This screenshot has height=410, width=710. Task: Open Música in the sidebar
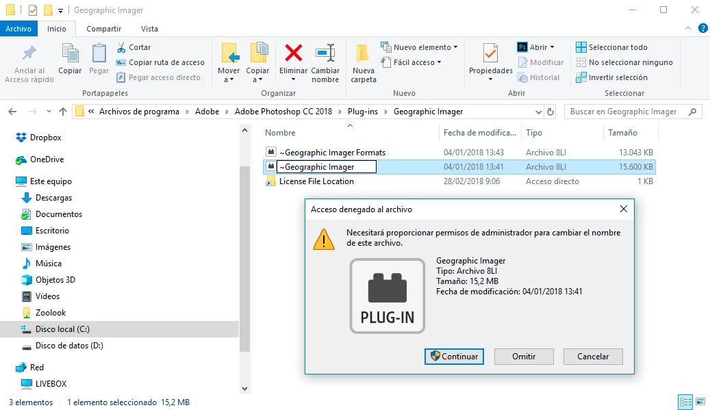[48, 264]
